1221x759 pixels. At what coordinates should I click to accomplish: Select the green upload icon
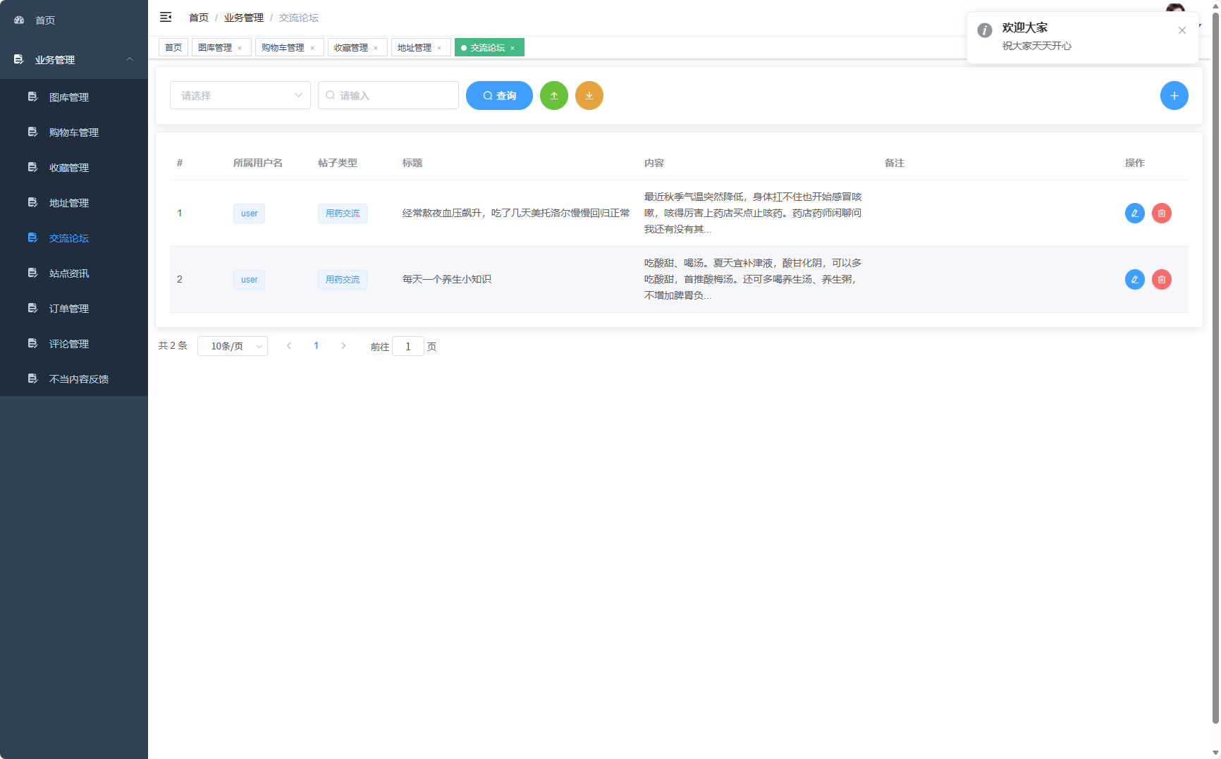tap(554, 95)
